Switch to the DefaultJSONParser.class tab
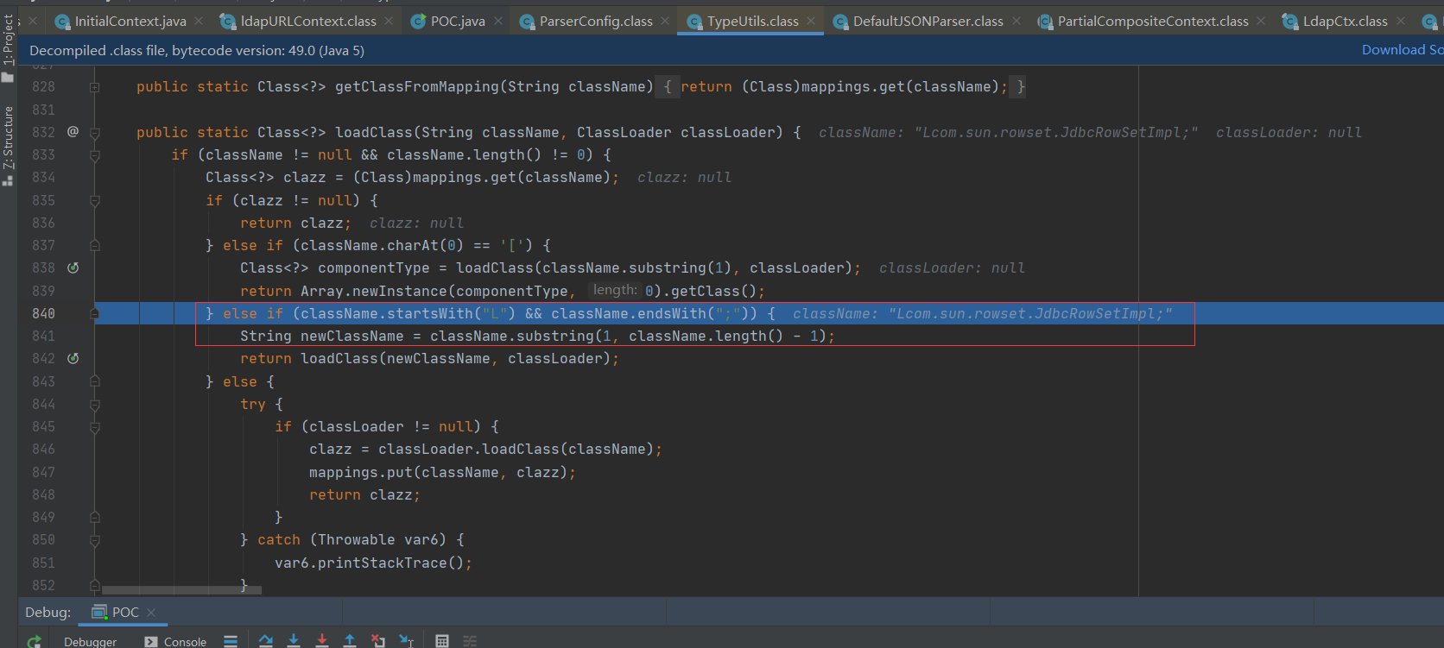 (x=927, y=21)
